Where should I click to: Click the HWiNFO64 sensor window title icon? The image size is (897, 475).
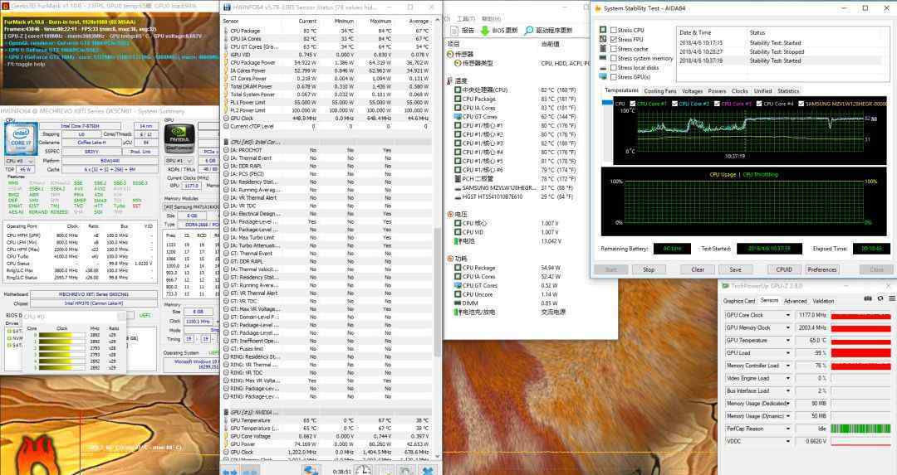pyautogui.click(x=227, y=7)
